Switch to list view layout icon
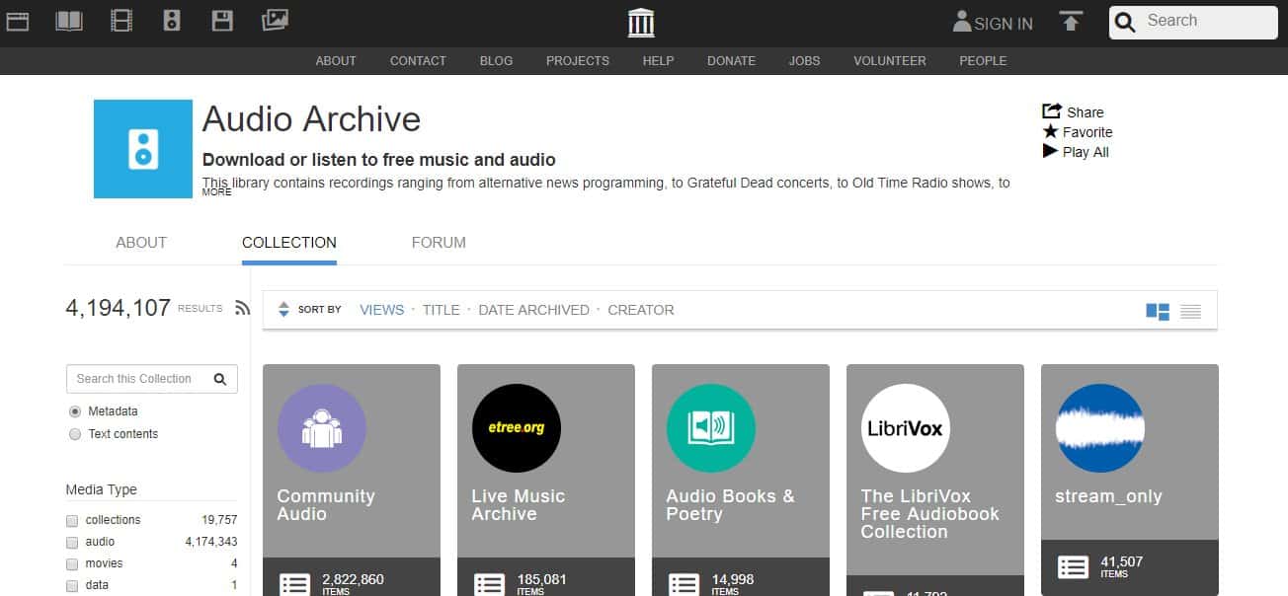The width and height of the screenshot is (1288, 596). [x=1190, y=311]
